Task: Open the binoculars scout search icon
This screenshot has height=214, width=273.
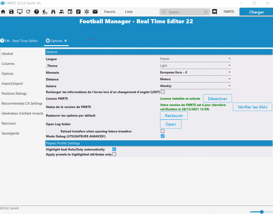Action: point(53,12)
